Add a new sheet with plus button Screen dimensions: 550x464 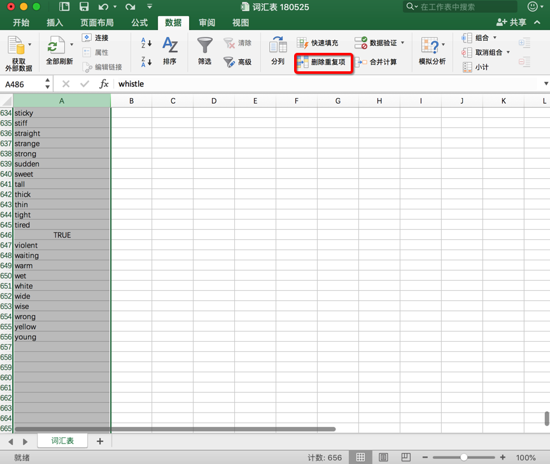pyautogui.click(x=100, y=441)
